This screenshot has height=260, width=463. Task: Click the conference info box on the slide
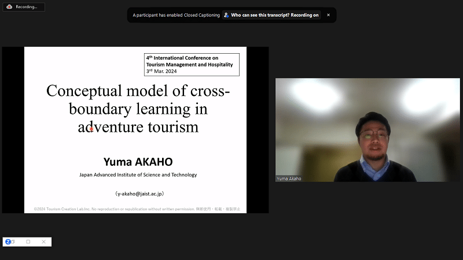click(192, 65)
